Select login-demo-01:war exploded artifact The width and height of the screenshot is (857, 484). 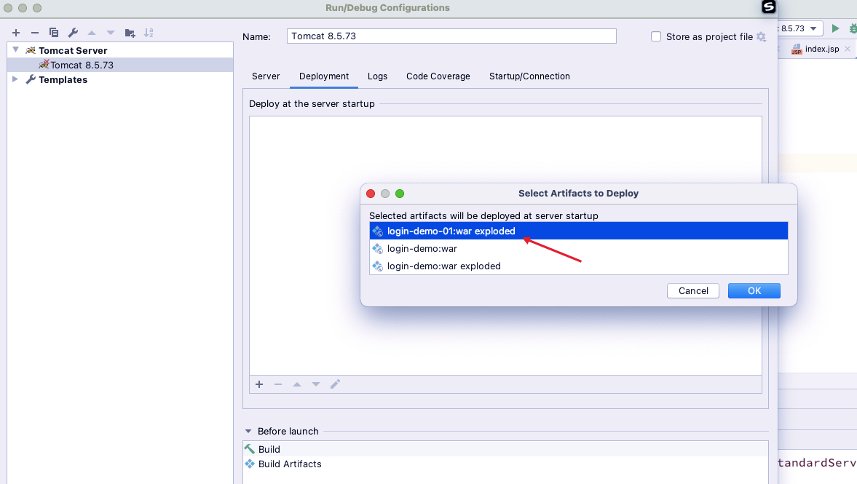point(578,231)
